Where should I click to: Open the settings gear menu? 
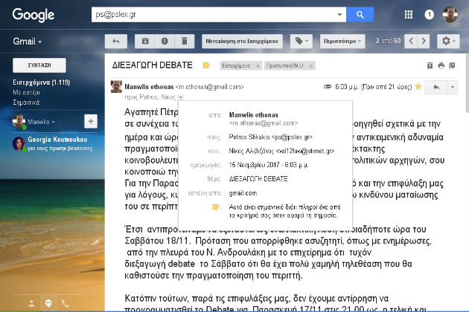click(x=448, y=41)
